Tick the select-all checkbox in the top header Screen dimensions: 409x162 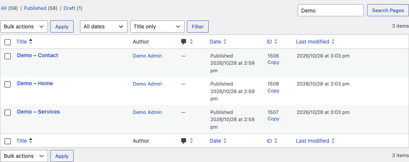pyautogui.click(x=8, y=42)
